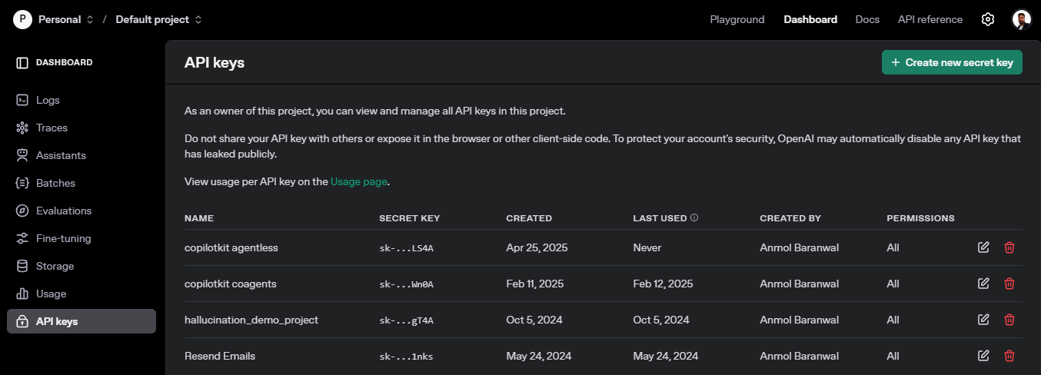Screen dimensions: 1041x375
Task: Click Create new secret key button
Action: [952, 62]
